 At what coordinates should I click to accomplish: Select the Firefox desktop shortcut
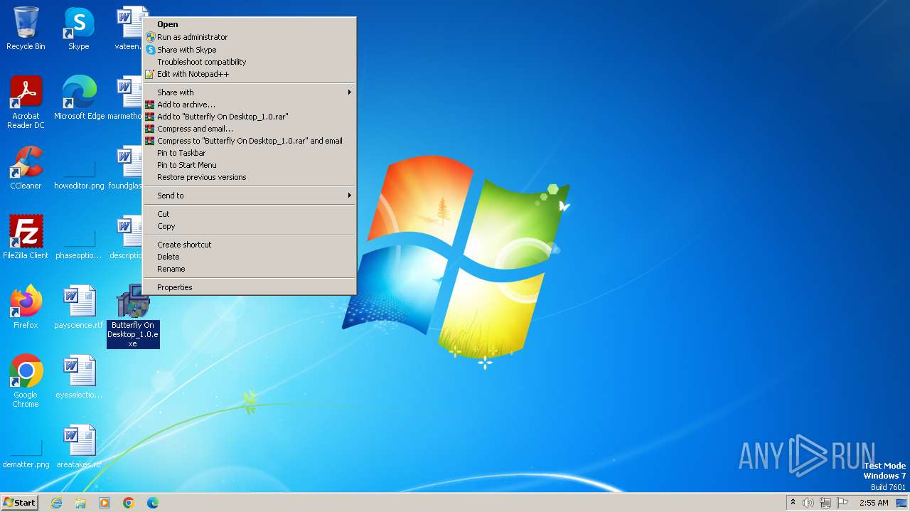[x=26, y=307]
